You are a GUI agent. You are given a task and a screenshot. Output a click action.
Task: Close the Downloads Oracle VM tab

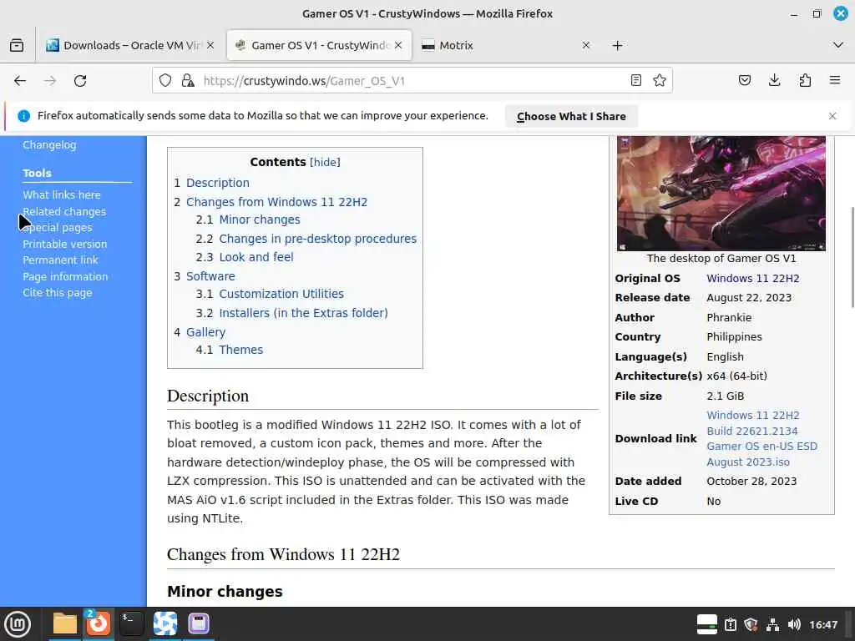point(210,45)
